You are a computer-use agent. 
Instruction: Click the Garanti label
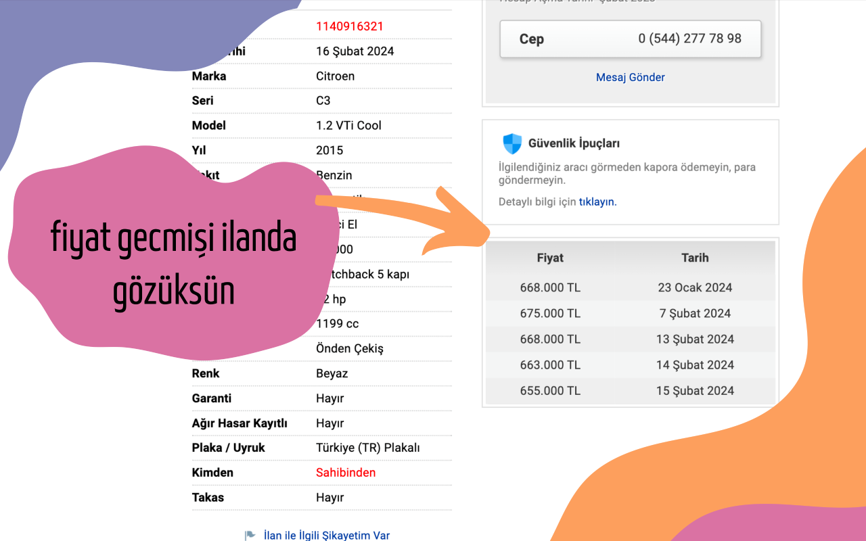click(212, 398)
